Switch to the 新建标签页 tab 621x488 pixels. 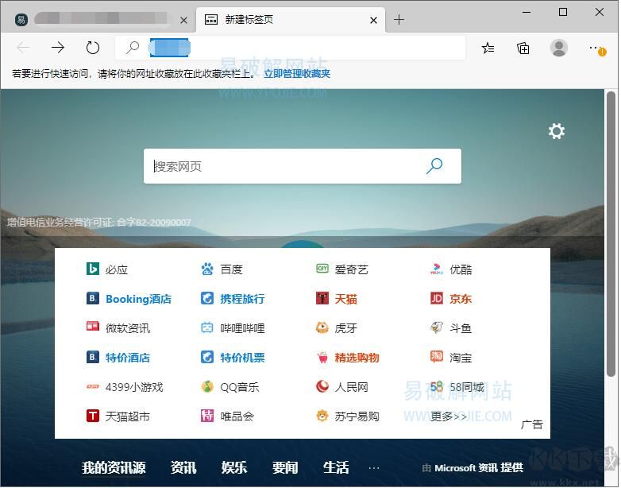click(291, 19)
